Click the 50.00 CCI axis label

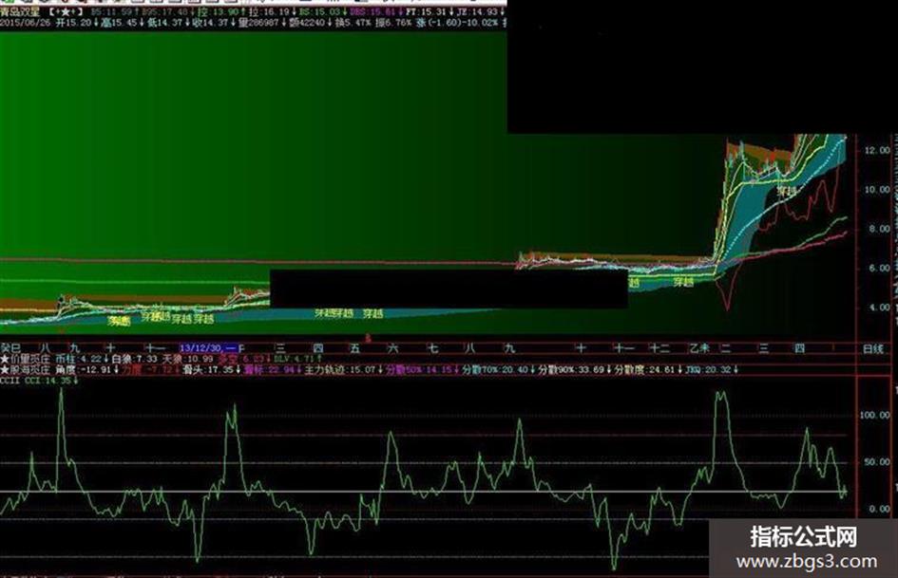tap(877, 462)
